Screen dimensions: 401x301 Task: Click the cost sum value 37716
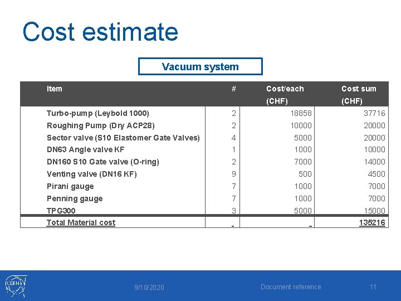pyautogui.click(x=374, y=113)
